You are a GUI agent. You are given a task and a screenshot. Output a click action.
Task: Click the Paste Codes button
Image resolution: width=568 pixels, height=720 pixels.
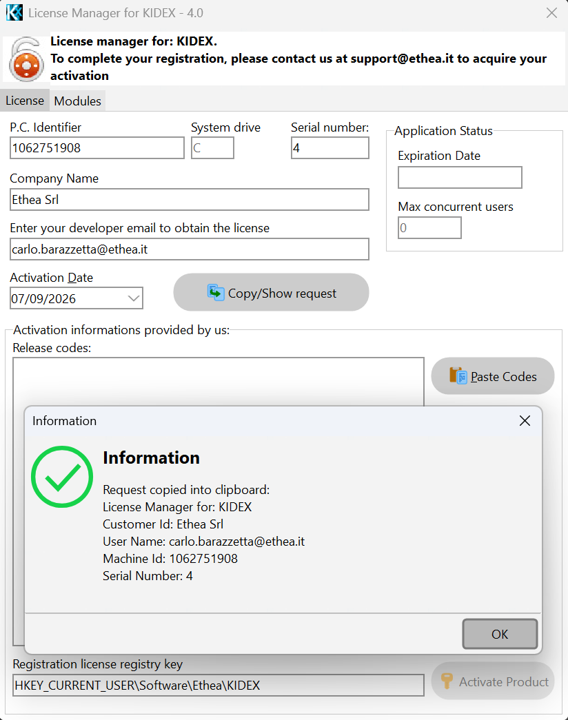click(x=493, y=376)
